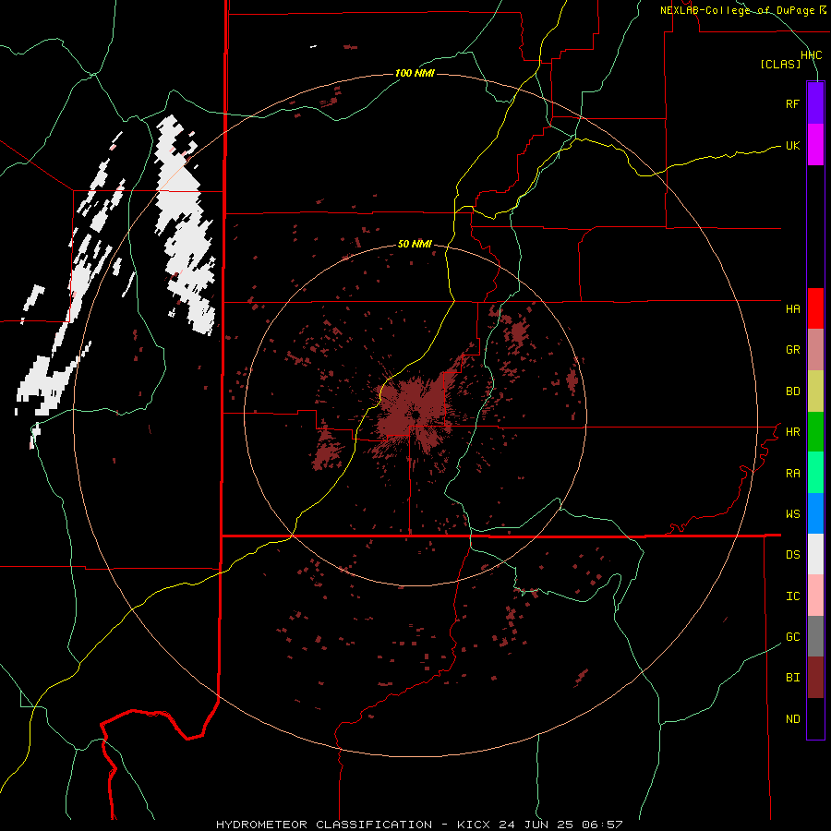Click the 'BI' legend label
This screenshot has width=831, height=831.
(792, 678)
